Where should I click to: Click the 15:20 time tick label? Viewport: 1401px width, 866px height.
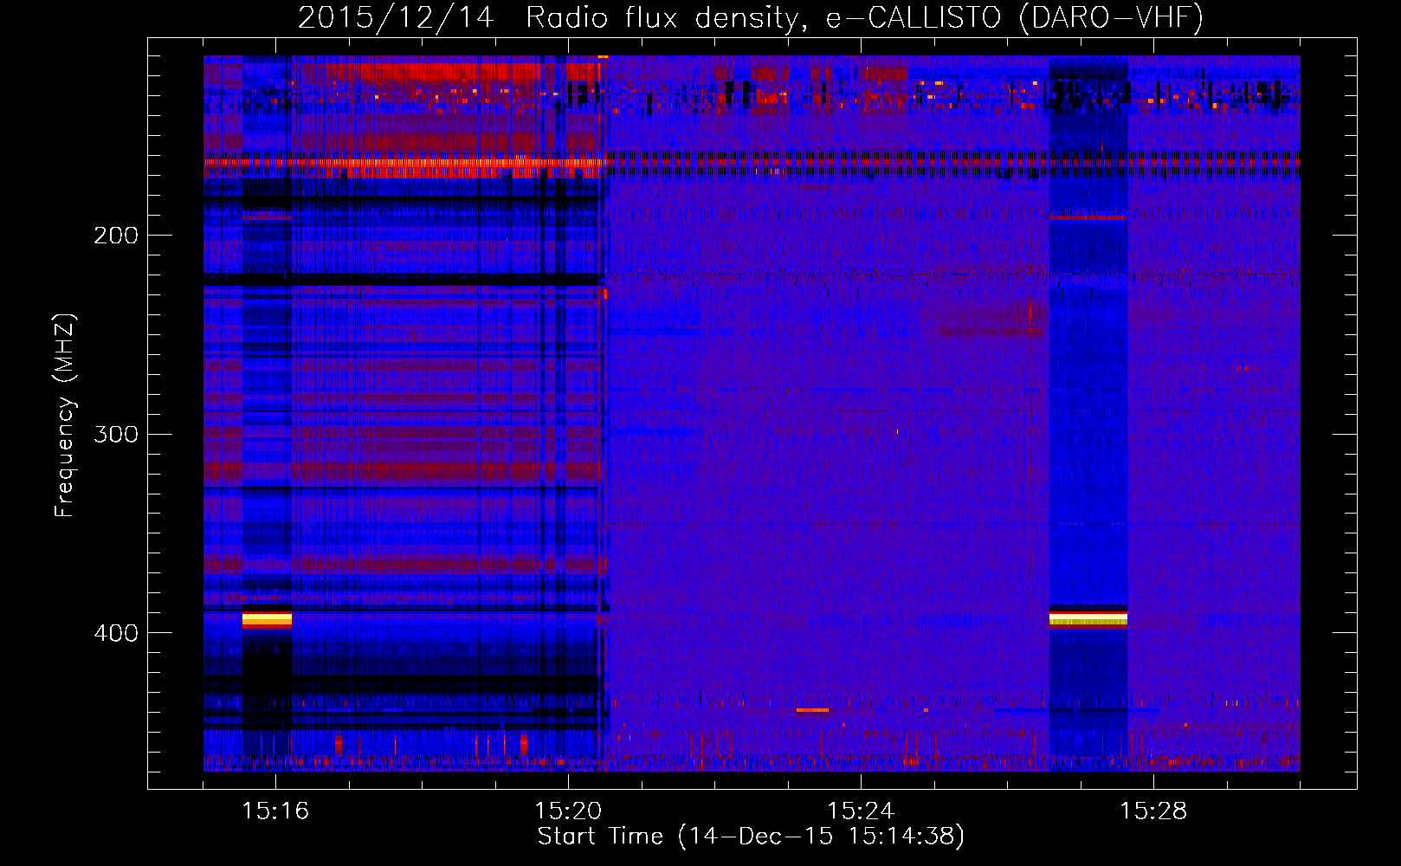tap(568, 811)
